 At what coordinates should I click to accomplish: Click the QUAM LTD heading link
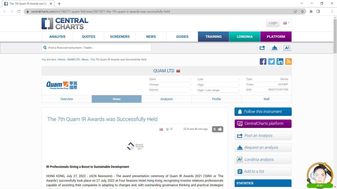tap(164, 71)
